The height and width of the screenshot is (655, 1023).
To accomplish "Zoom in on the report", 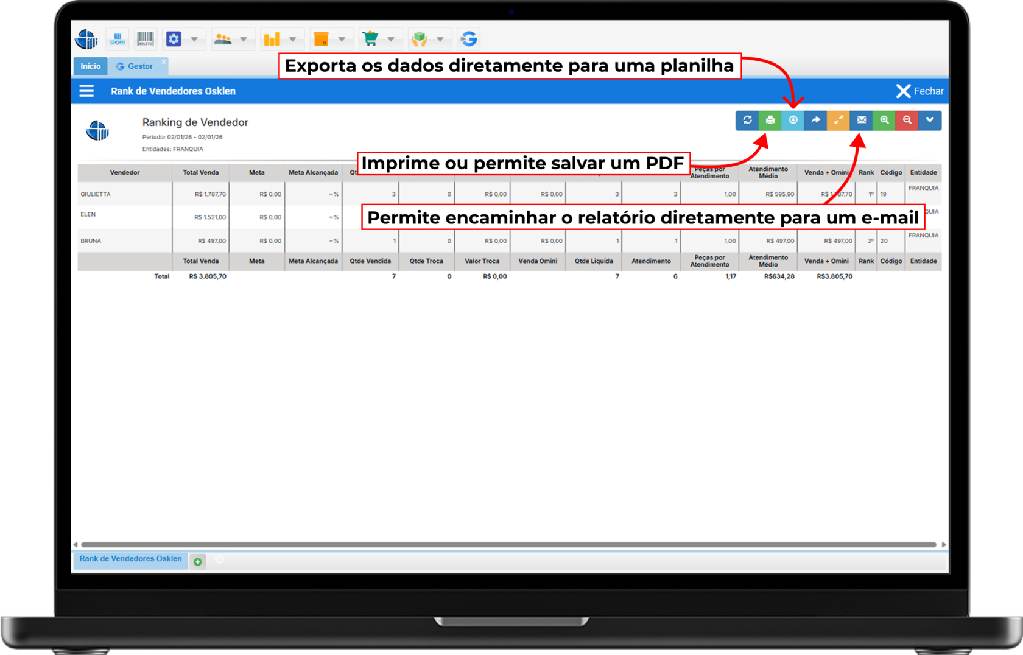I will (x=884, y=121).
